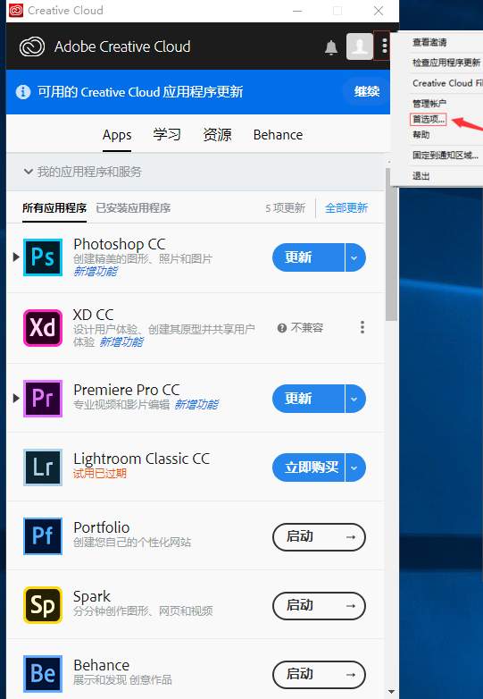This screenshot has height=699, width=483.
Task: Open XD CC more options dots
Action: (x=362, y=327)
